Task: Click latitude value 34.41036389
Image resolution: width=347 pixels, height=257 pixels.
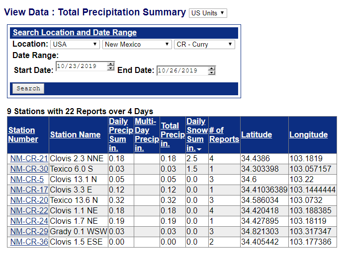Action: tap(264, 190)
